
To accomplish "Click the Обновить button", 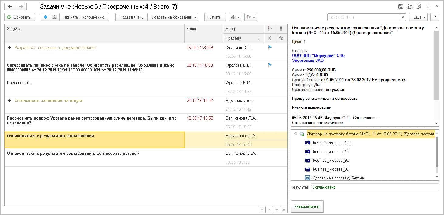I will (19, 17).
